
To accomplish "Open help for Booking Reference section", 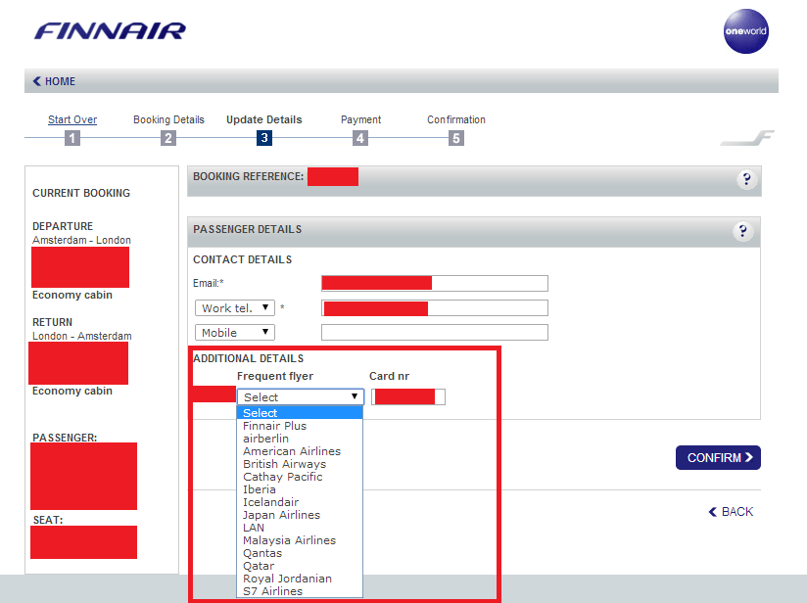I will click(x=746, y=179).
